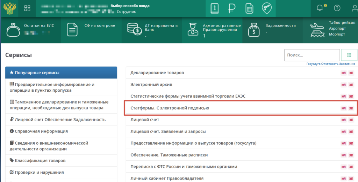
Task: Toggle the grid view button next to search
Action: pyautogui.click(x=349, y=55)
